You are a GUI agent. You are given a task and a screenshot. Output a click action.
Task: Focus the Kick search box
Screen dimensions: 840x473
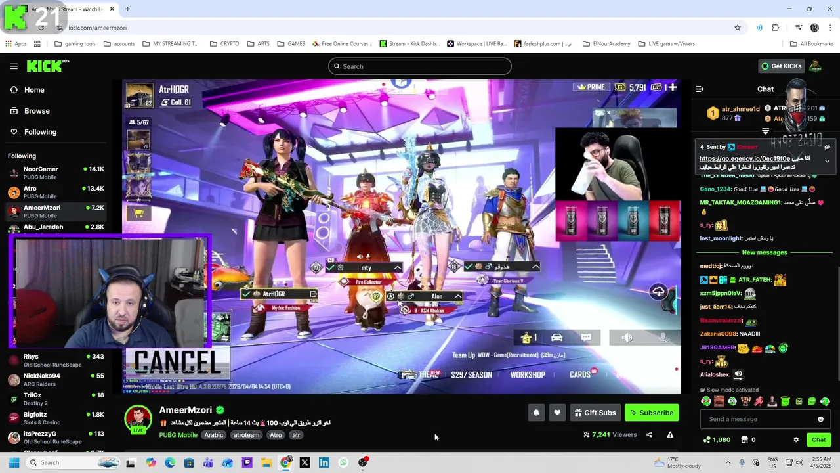click(x=420, y=66)
